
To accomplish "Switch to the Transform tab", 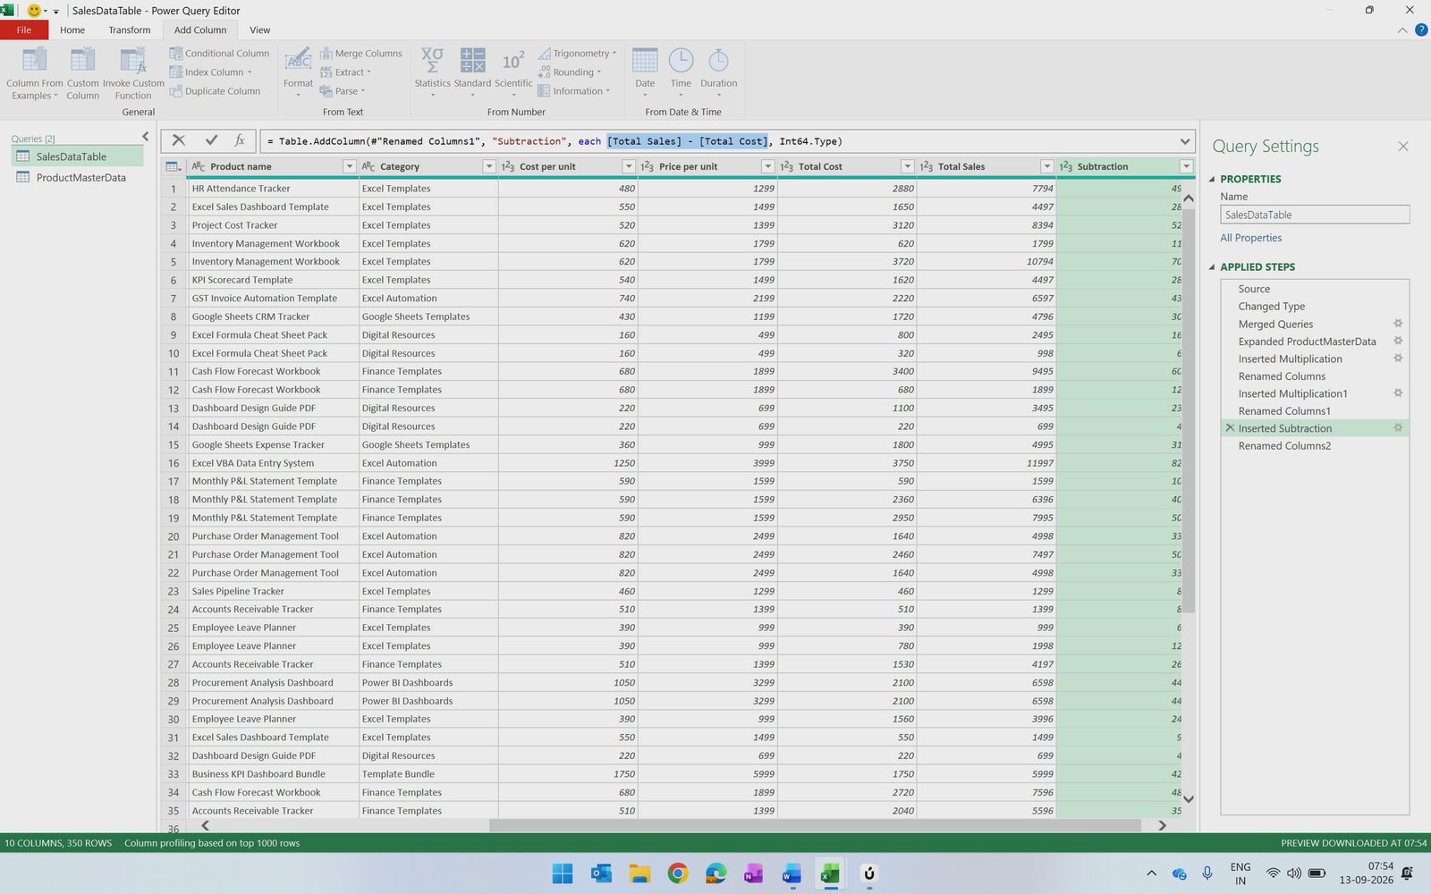I will click(x=130, y=30).
